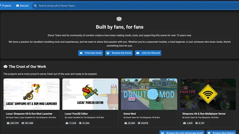The width and height of the screenshot is (239, 134).
Task: Click the donut icon in Find new mods
Action: [x=81, y=53]
